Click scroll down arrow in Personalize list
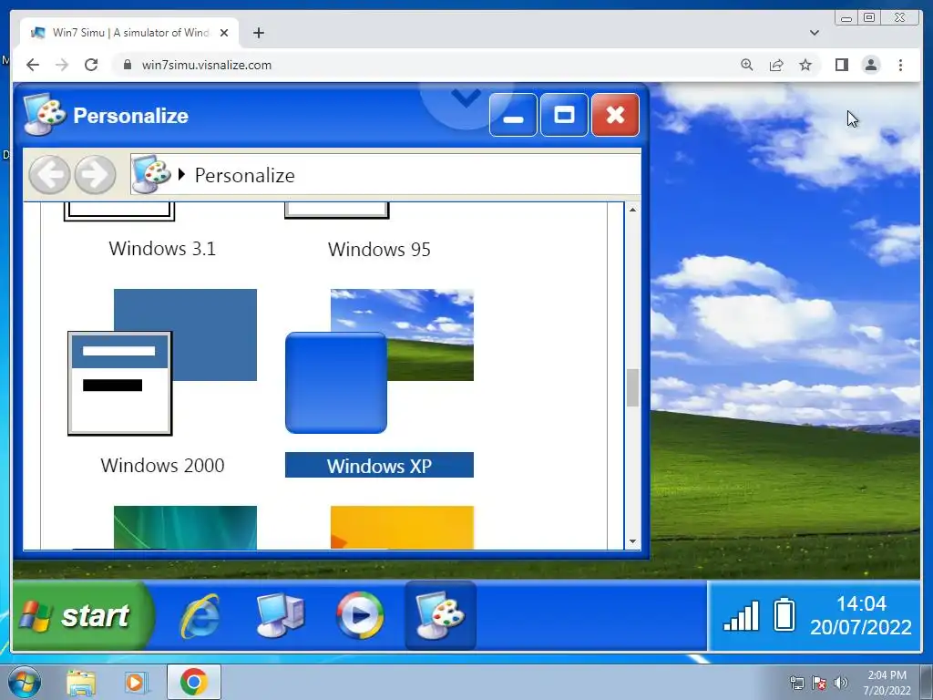This screenshot has height=700, width=933. (632, 541)
